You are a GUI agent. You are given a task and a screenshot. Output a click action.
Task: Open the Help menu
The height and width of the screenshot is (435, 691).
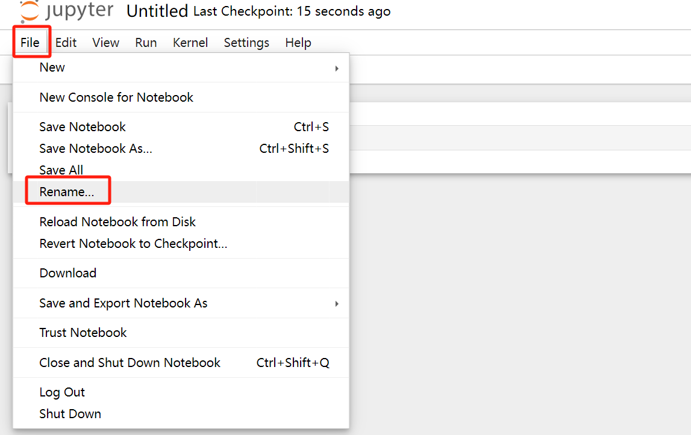[x=298, y=43]
